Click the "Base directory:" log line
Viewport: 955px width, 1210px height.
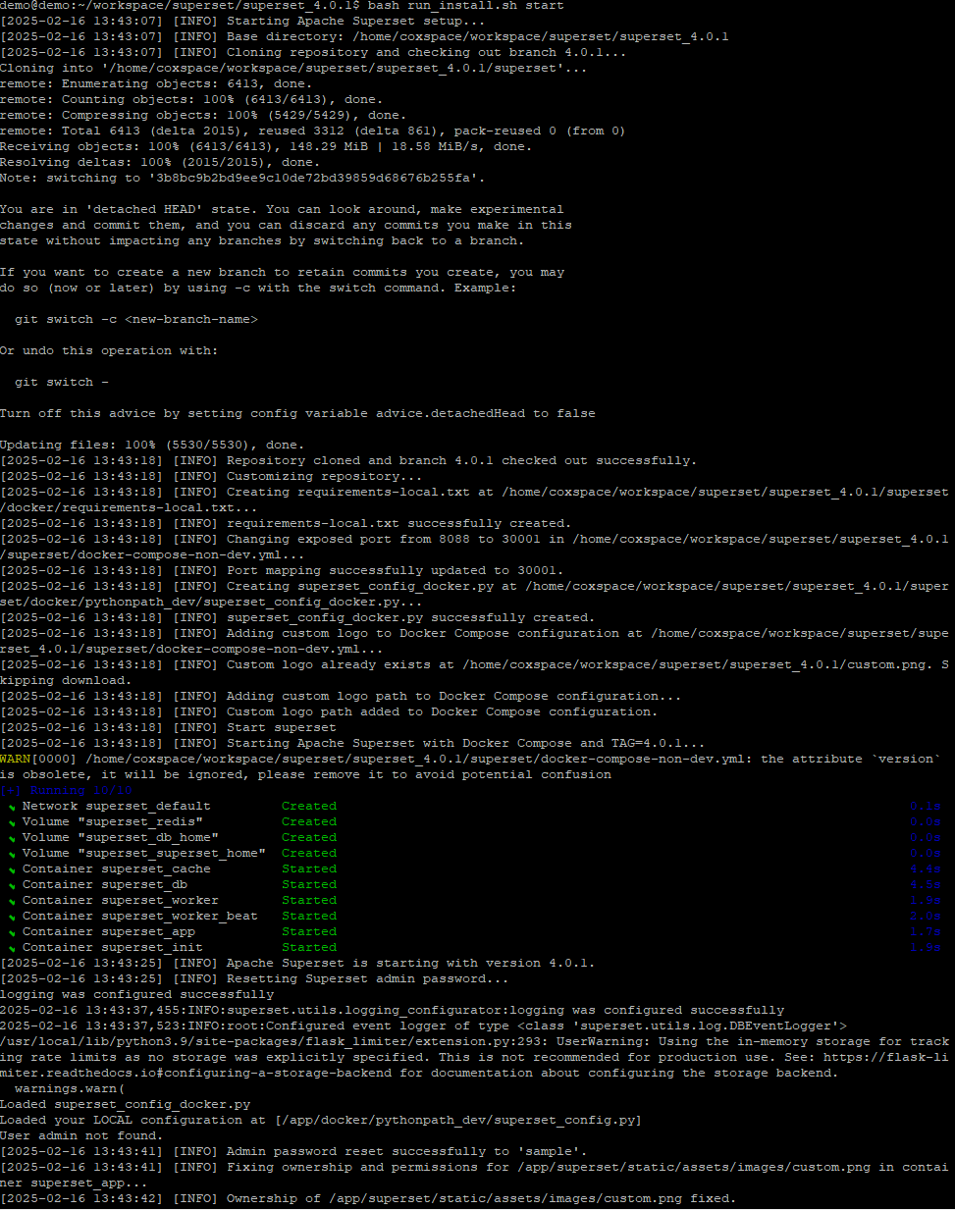364,37
